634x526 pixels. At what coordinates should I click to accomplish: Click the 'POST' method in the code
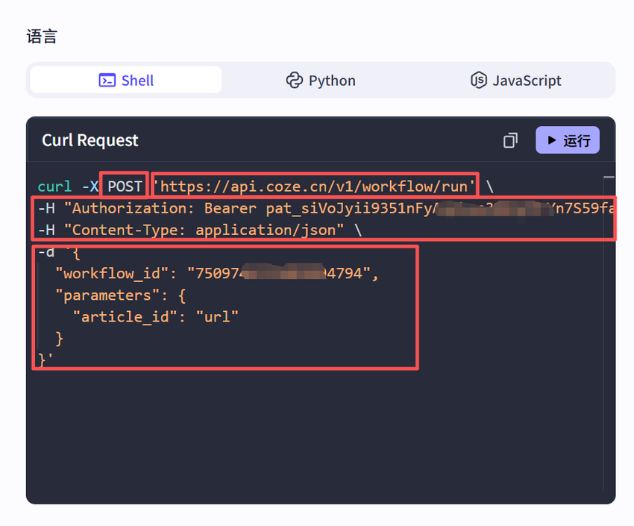(125, 187)
